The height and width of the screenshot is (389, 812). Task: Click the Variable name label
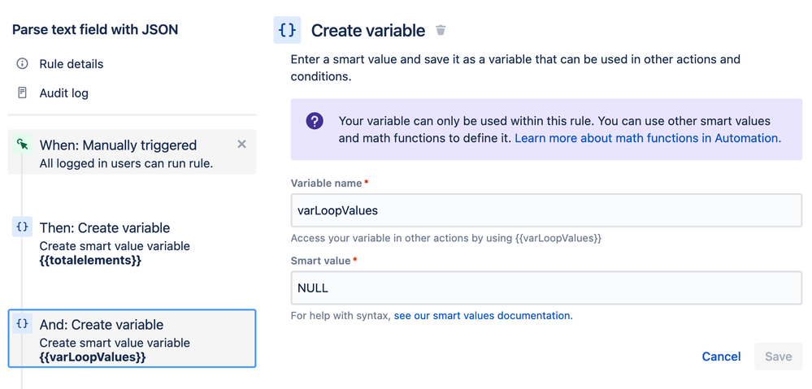pos(326,183)
